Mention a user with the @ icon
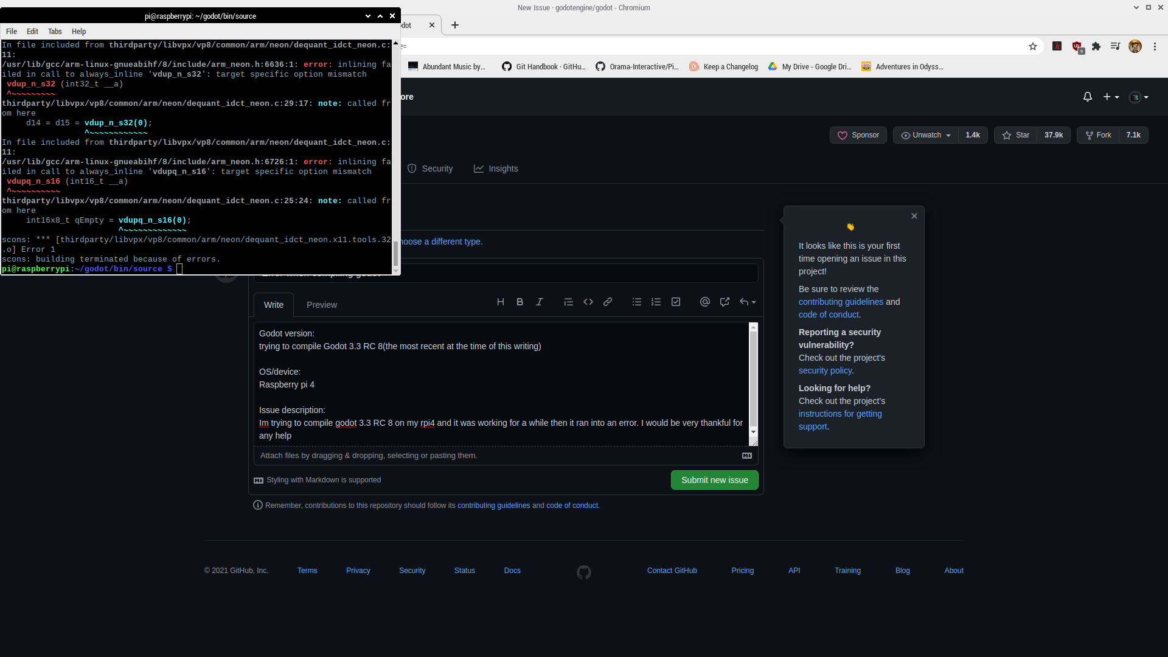The height and width of the screenshot is (657, 1168). click(x=704, y=302)
